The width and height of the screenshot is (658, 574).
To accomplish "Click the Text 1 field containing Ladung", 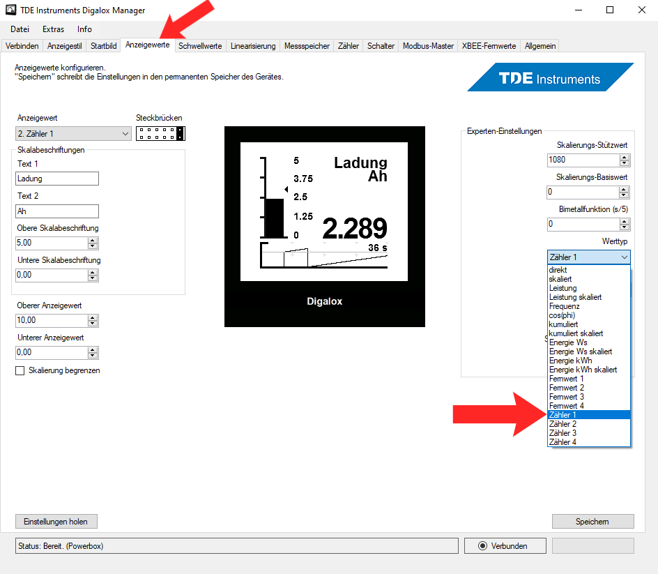I will [x=57, y=179].
